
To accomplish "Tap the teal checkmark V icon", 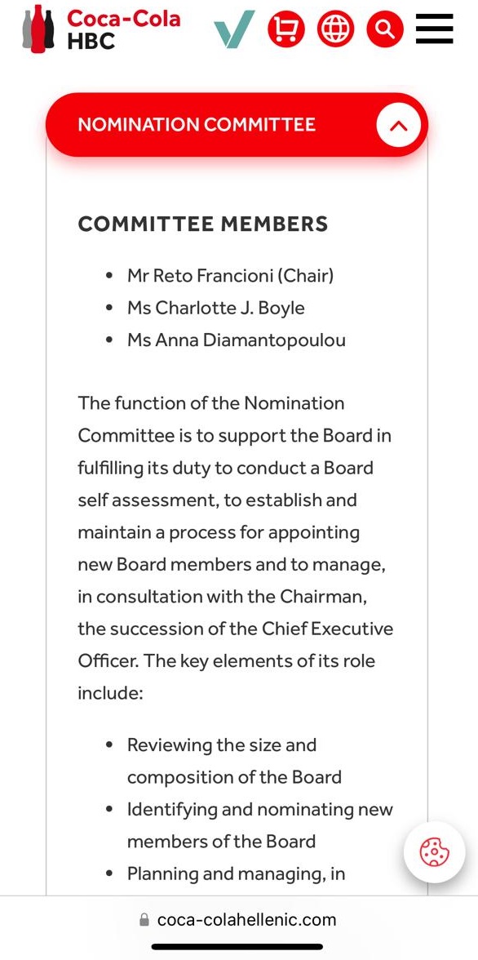I will tap(234, 29).
